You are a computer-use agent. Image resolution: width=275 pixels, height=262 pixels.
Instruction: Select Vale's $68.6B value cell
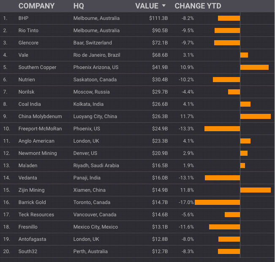(x=158, y=55)
